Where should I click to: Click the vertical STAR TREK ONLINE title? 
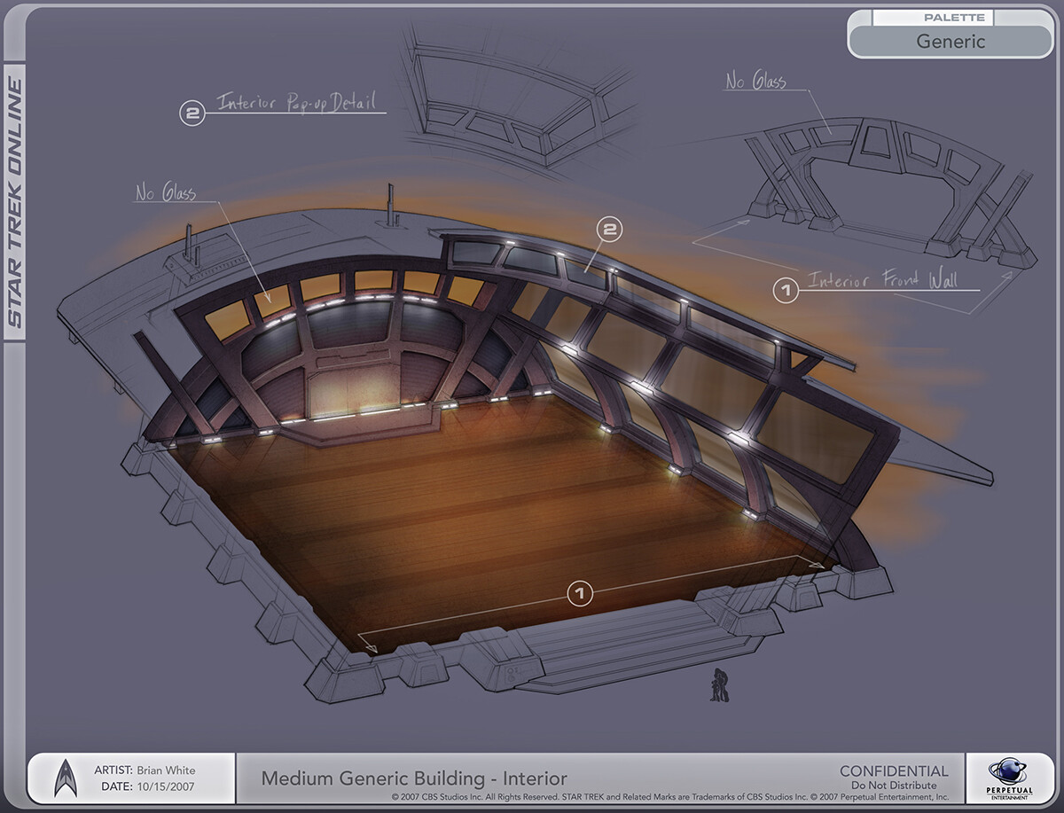coord(15,203)
